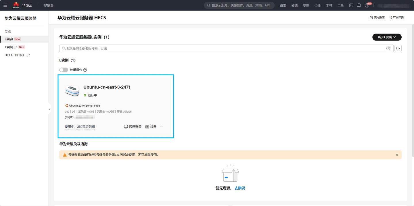
Task: Open the 工具 menu
Action: pos(329,5)
